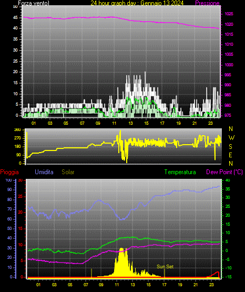This screenshot has height=292, width=245.
Task: Click the 24 hour graph day title
Action: click(x=137, y=3)
